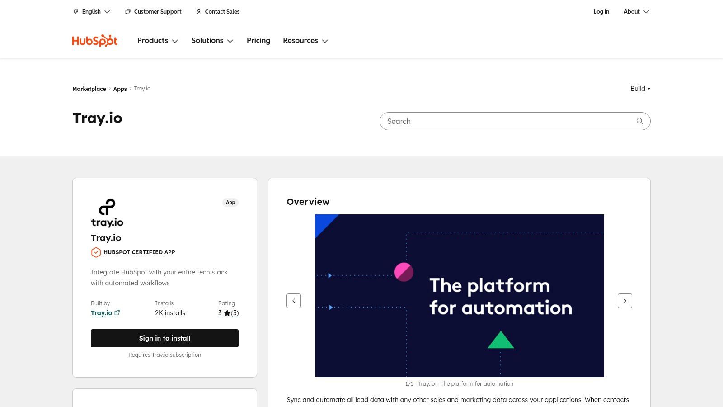Image resolution: width=723 pixels, height=407 pixels.
Task: Go back with left carousel arrow
Action: click(x=294, y=300)
